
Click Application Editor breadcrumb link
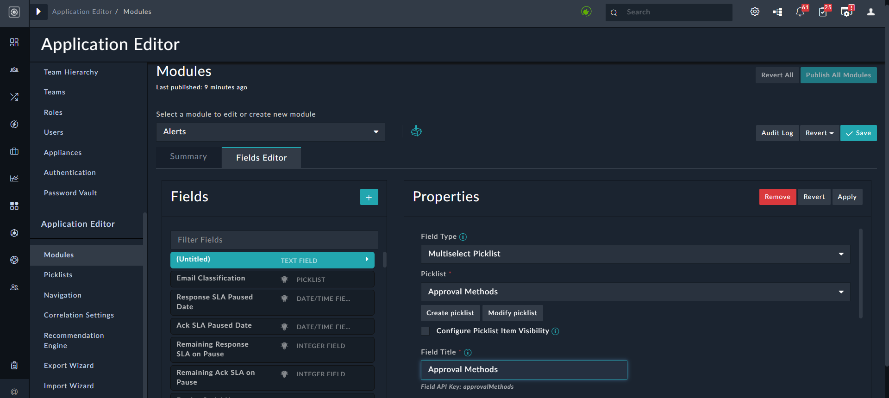[82, 12]
